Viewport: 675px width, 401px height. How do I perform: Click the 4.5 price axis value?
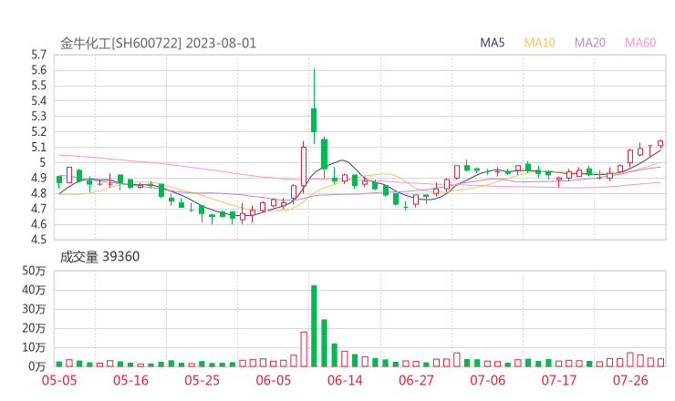click(x=38, y=240)
